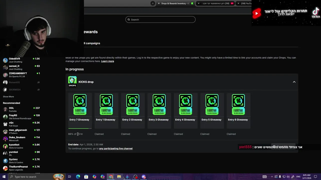321x180 pixels.
Task: Select the Entry 6 Giveaway reward card
Action: coord(238,111)
